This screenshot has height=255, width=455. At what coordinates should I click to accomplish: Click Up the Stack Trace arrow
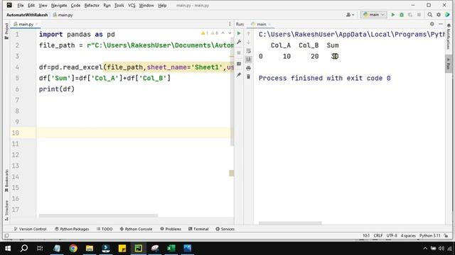(x=248, y=33)
